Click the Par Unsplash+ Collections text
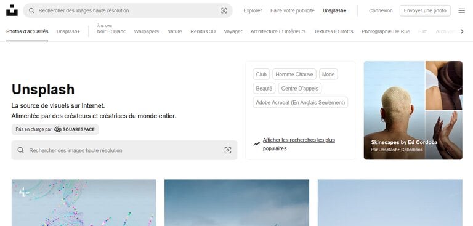The height and width of the screenshot is (226, 473). [x=397, y=150]
